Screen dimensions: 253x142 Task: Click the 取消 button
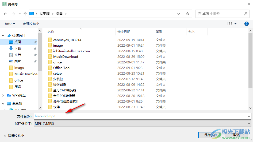[236, 135]
